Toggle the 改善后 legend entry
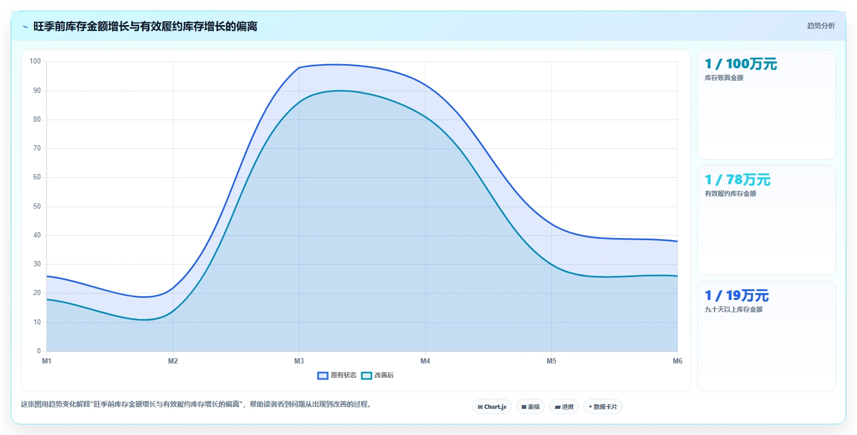 pyautogui.click(x=377, y=375)
